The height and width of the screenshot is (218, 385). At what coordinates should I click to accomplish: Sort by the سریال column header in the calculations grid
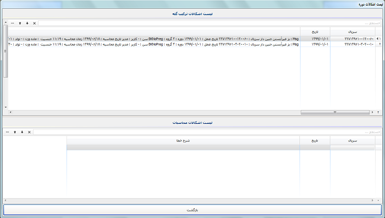point(353,141)
